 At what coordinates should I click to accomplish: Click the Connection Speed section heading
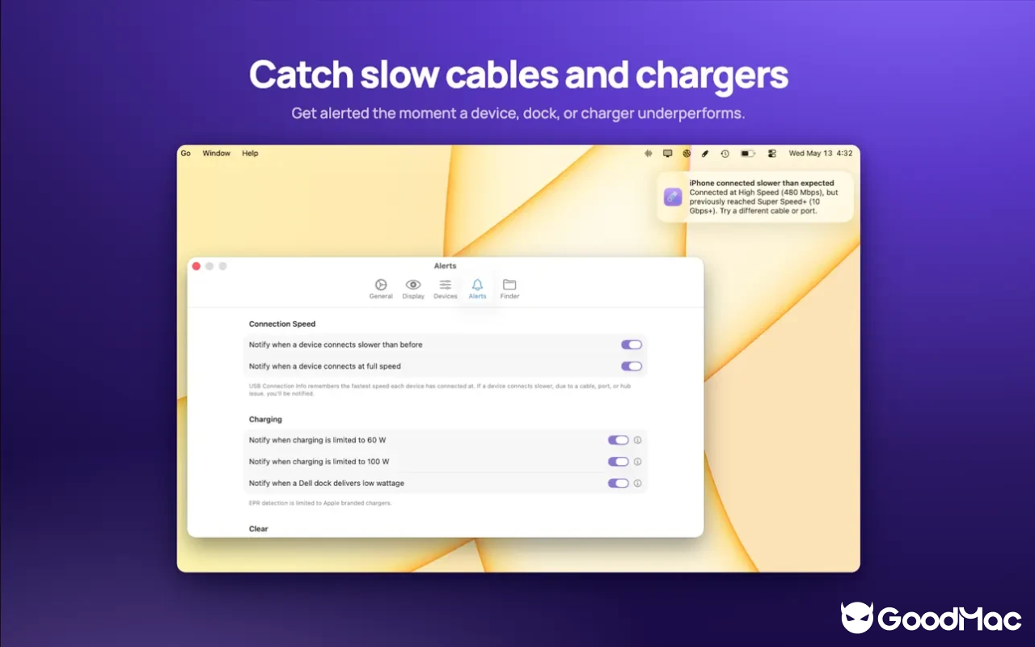pyautogui.click(x=282, y=323)
